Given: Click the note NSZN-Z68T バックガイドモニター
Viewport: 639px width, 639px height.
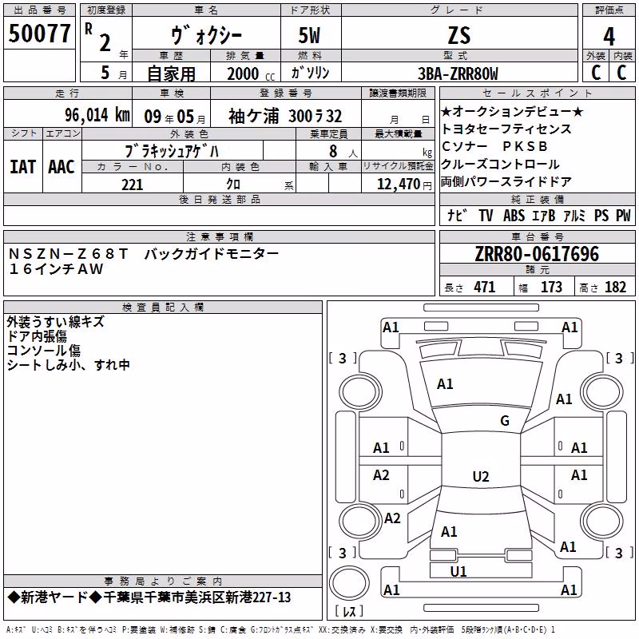Looking at the screenshot, I should tap(144, 254).
